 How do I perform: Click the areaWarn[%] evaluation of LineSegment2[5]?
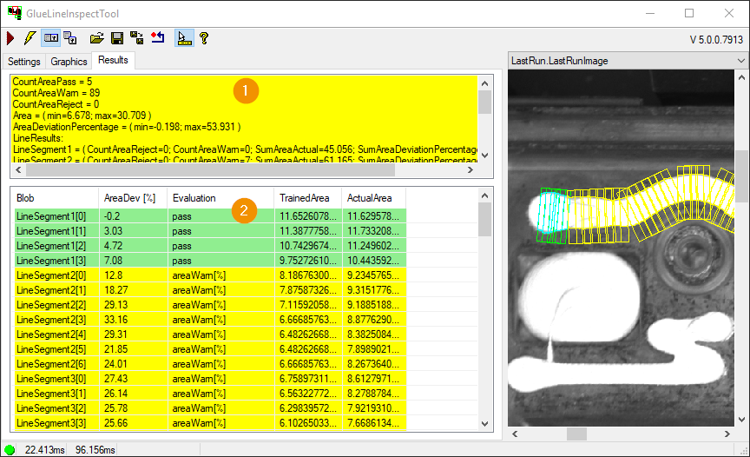[x=199, y=349]
